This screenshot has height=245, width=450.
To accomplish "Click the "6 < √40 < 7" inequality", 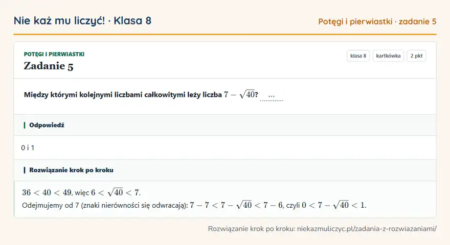I will pos(115,192).
